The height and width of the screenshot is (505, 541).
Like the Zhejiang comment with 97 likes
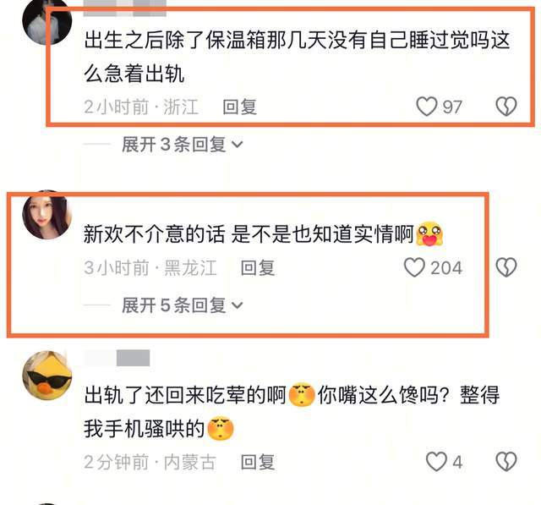click(x=426, y=107)
